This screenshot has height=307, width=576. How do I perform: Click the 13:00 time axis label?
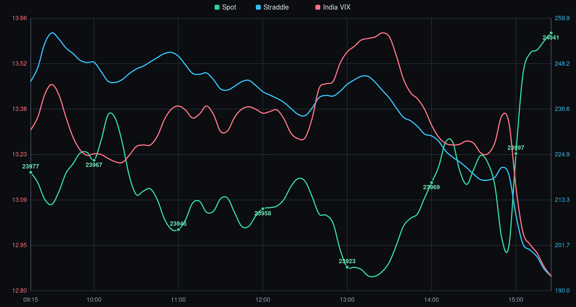[347, 299]
